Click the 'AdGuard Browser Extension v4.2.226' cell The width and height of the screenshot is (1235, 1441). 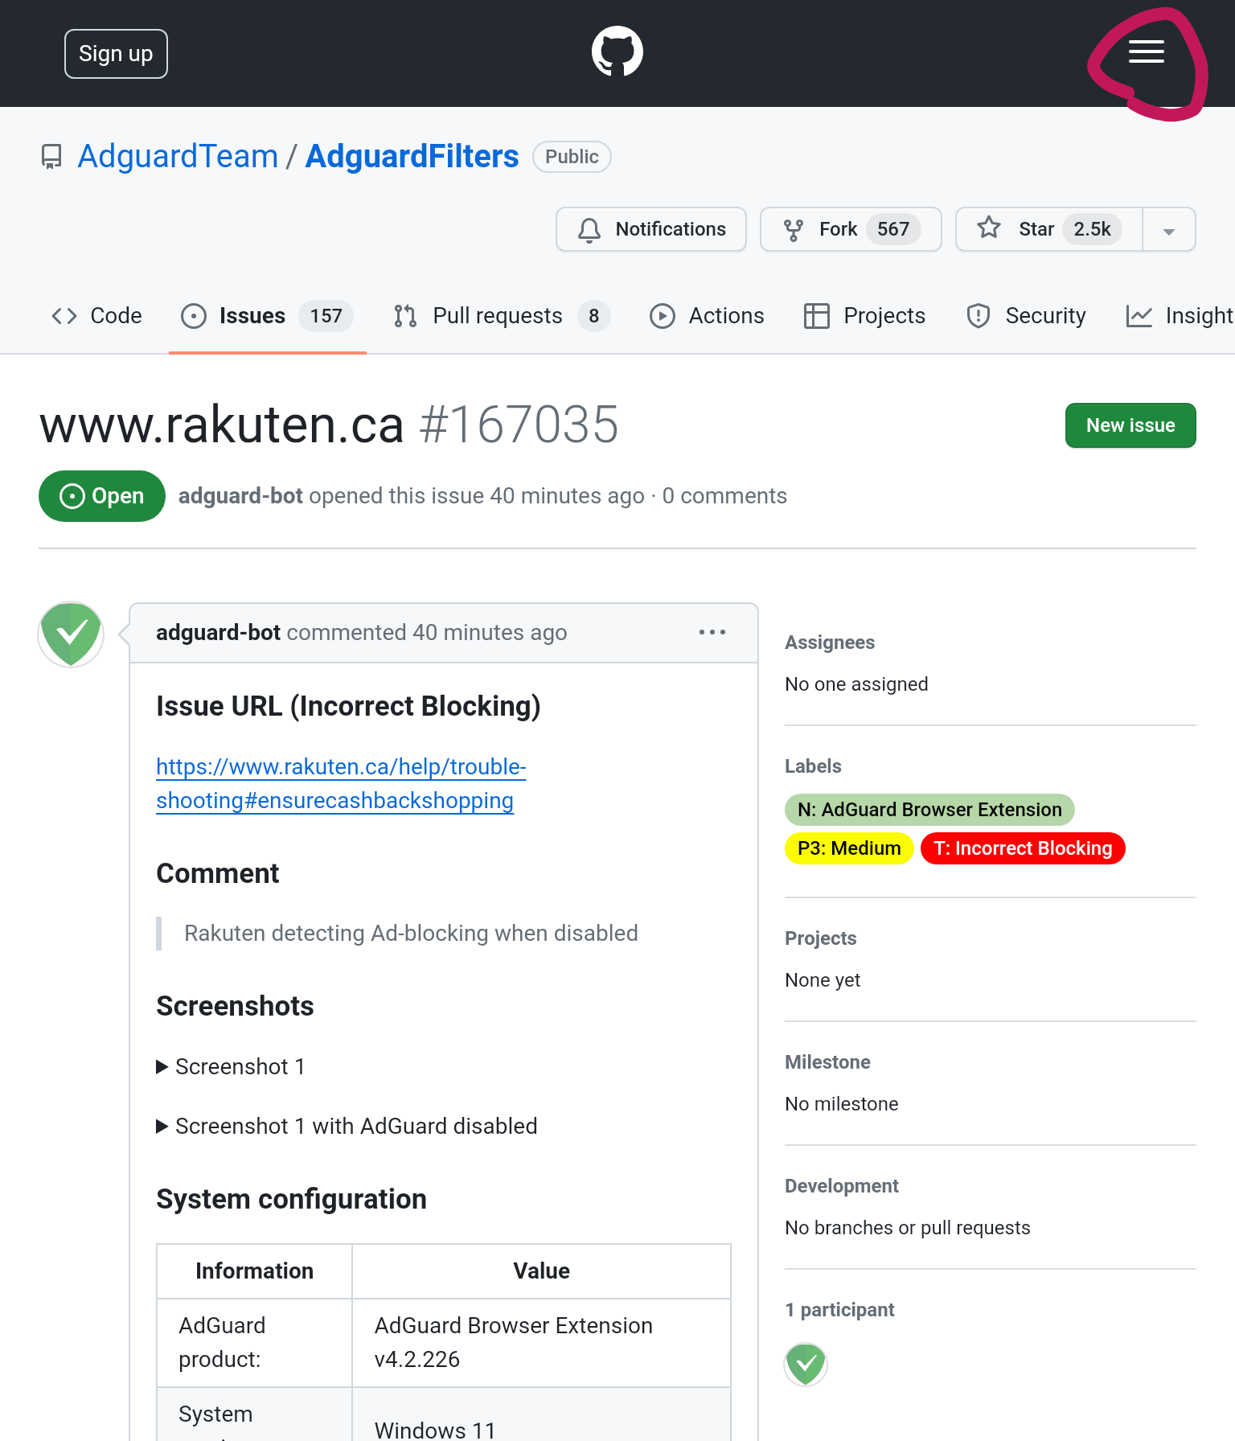[x=541, y=1343]
